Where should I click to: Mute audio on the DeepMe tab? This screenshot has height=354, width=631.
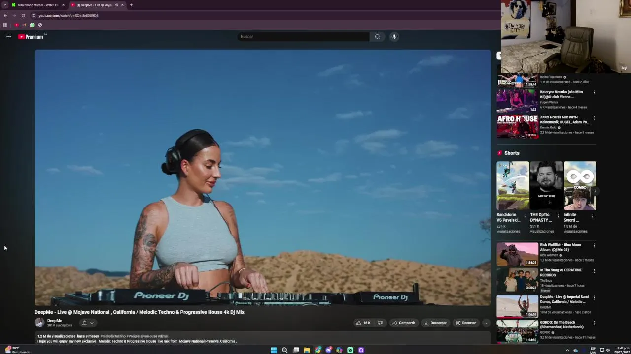pyautogui.click(x=116, y=5)
